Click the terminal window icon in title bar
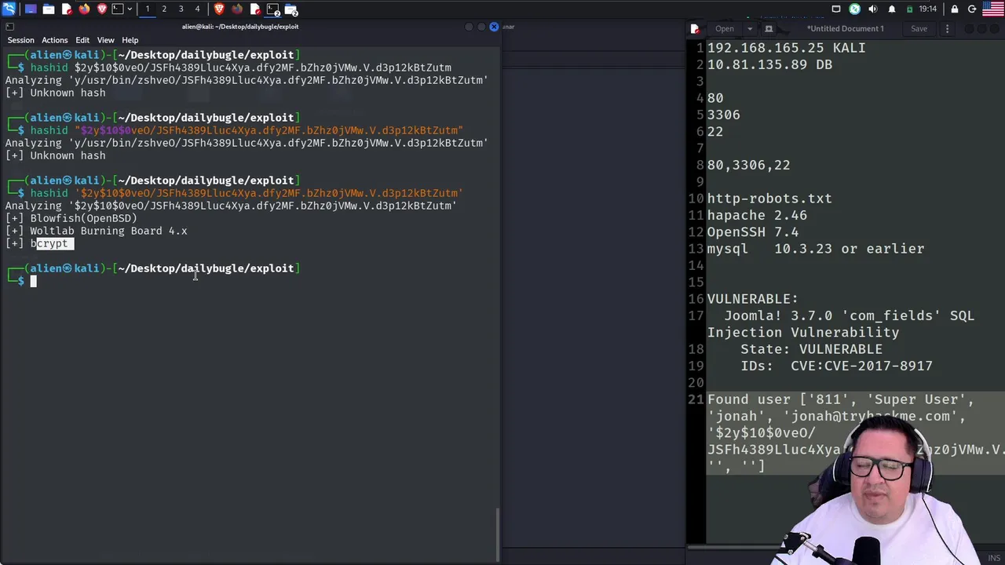This screenshot has width=1005, height=565. click(x=9, y=27)
